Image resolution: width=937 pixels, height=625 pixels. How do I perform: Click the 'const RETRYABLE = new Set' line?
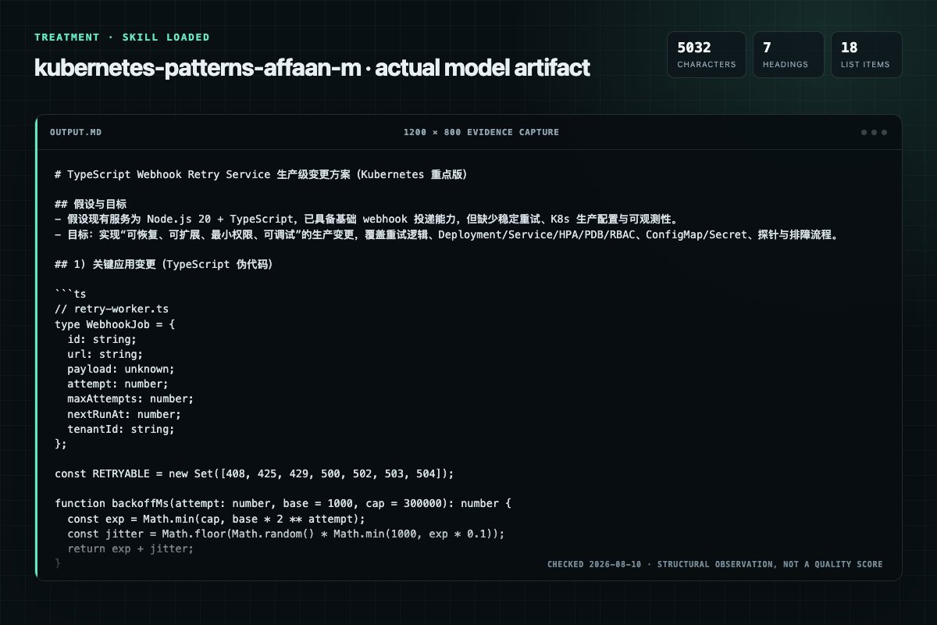pos(255,473)
